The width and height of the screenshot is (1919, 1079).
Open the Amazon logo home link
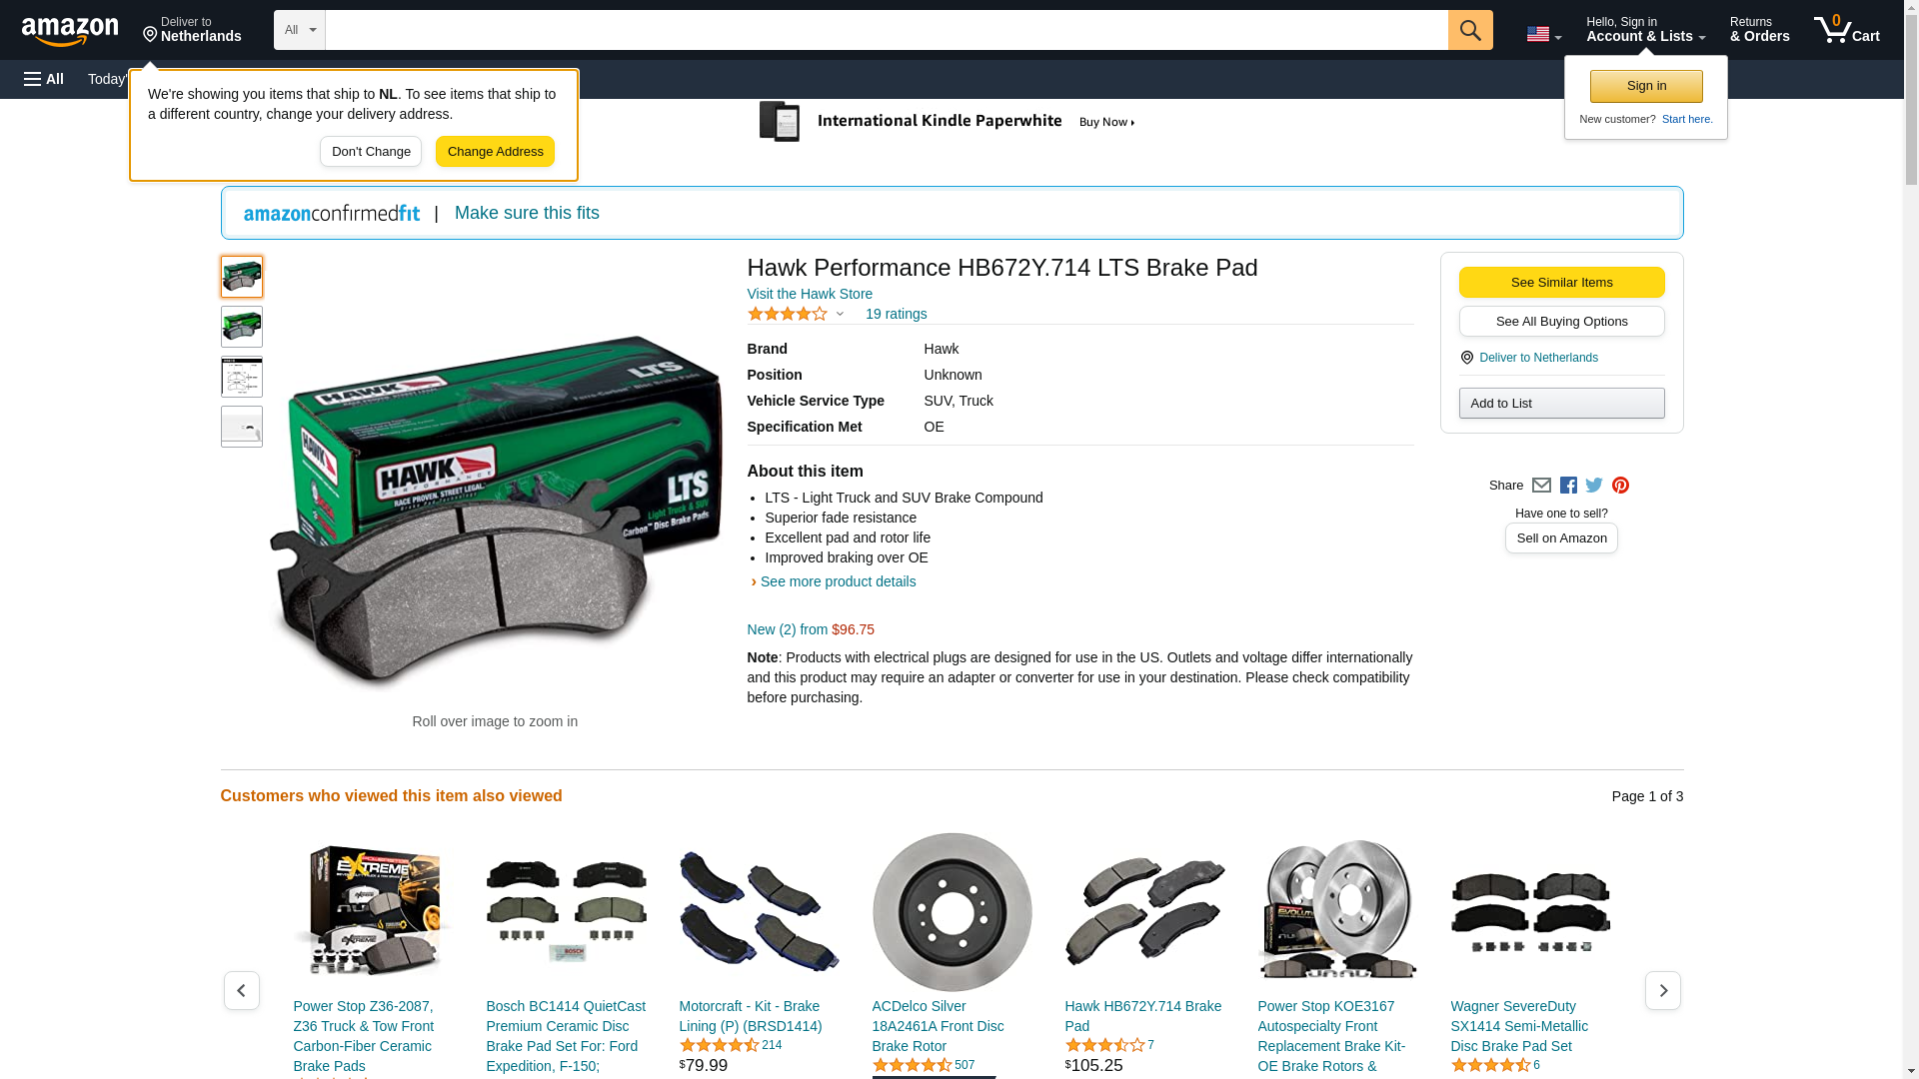[x=70, y=31]
